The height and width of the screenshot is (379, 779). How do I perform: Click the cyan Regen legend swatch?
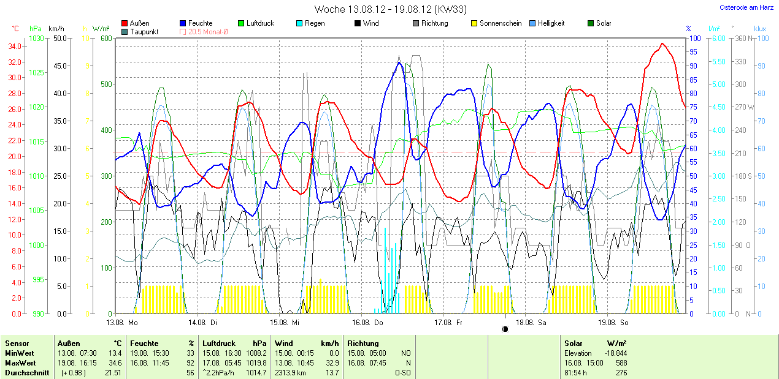(299, 23)
